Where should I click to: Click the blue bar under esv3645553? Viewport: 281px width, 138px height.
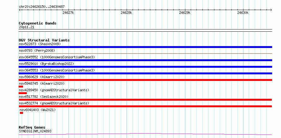click(x=145, y=73)
